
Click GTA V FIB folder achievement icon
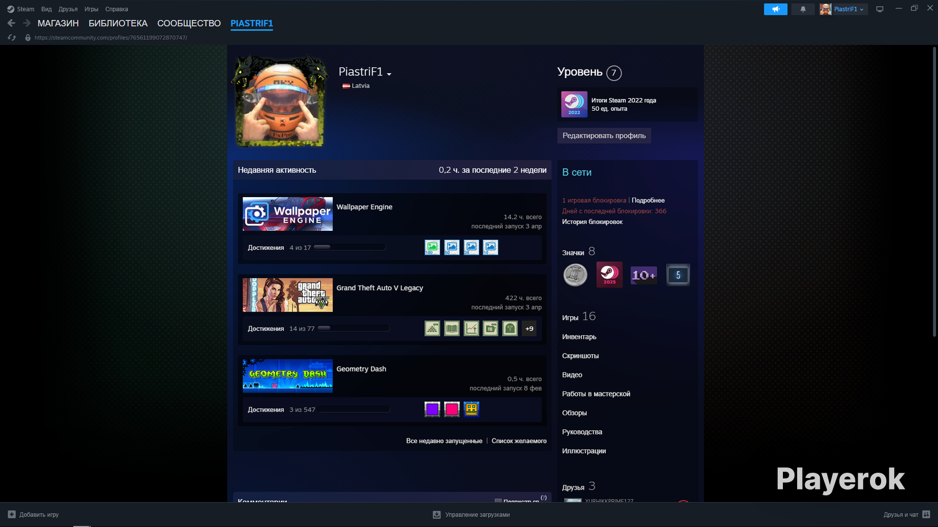[x=491, y=328]
